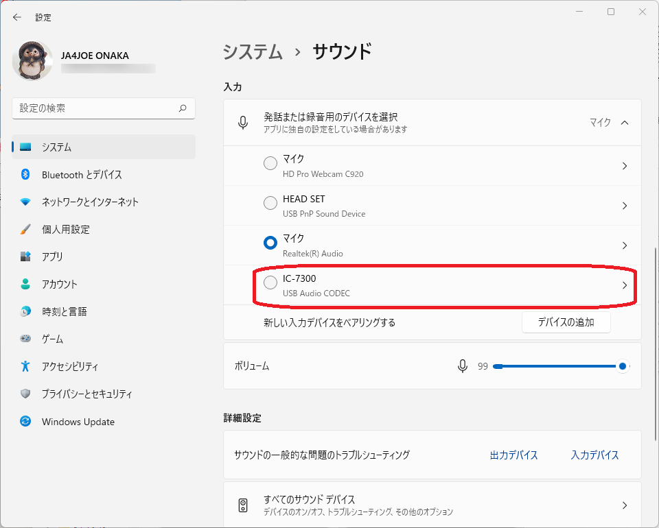Select the IC-7300 USB Audio CODEC radio button
This screenshot has width=659, height=528.
coord(270,283)
